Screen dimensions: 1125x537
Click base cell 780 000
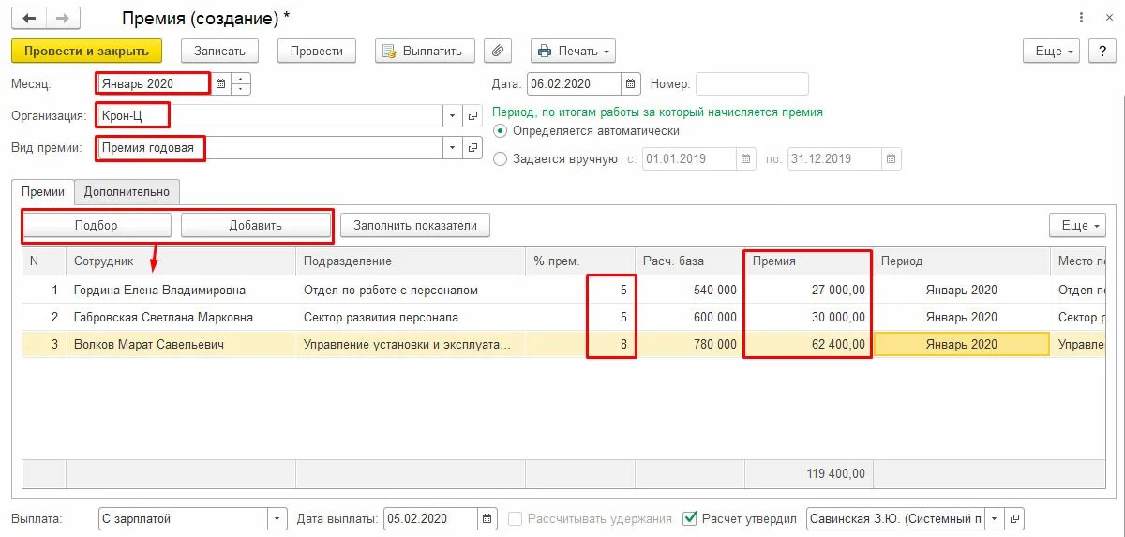pos(689,344)
